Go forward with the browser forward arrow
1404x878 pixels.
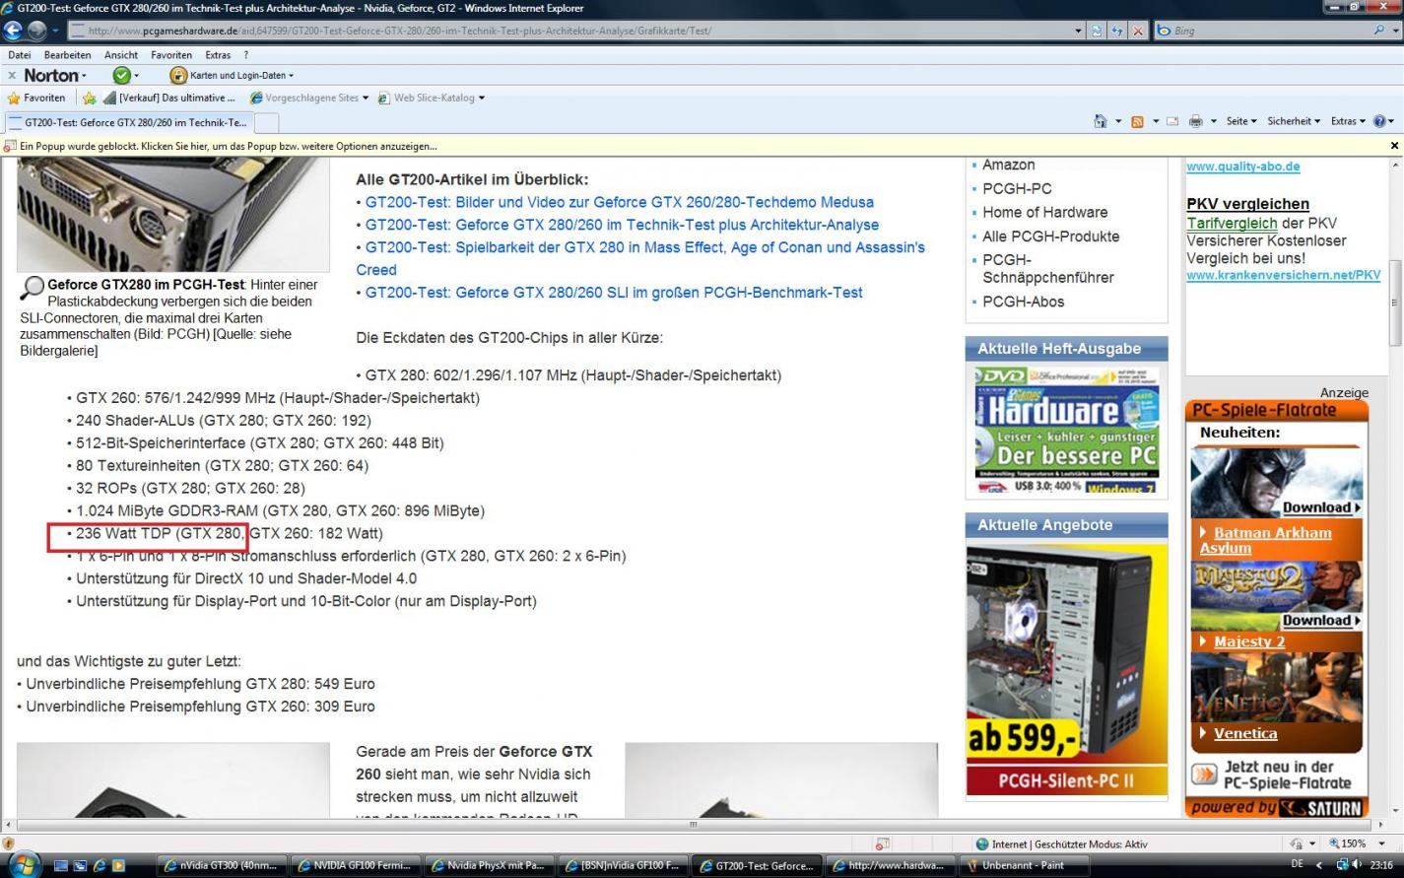tap(37, 31)
